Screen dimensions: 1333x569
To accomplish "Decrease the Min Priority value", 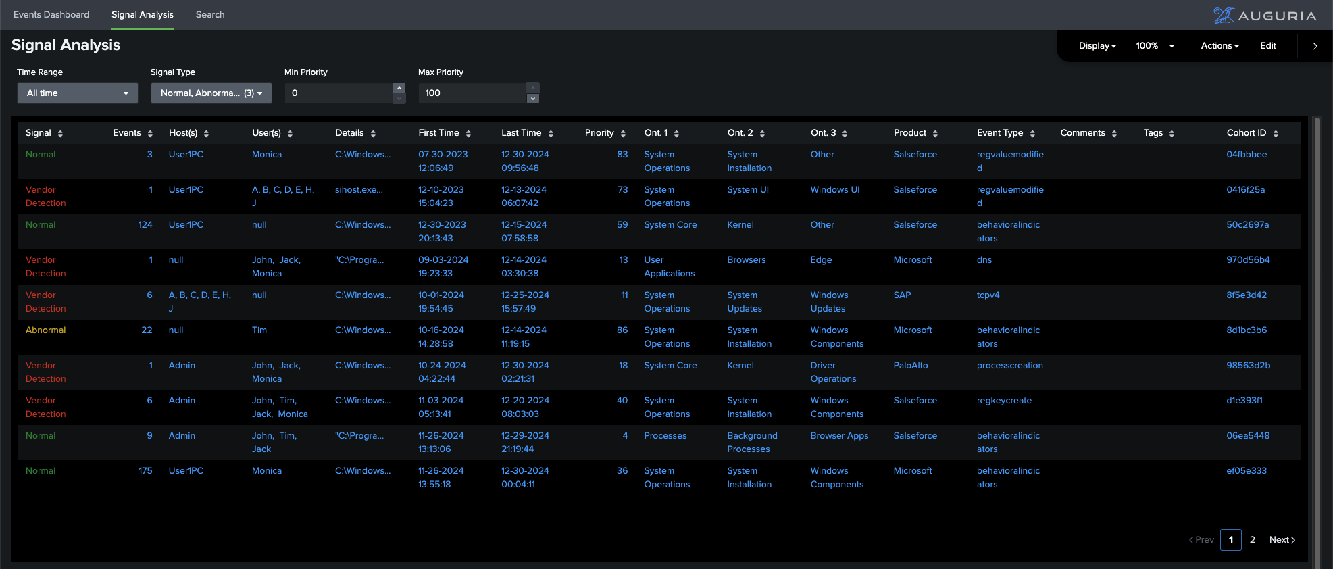I will (399, 99).
